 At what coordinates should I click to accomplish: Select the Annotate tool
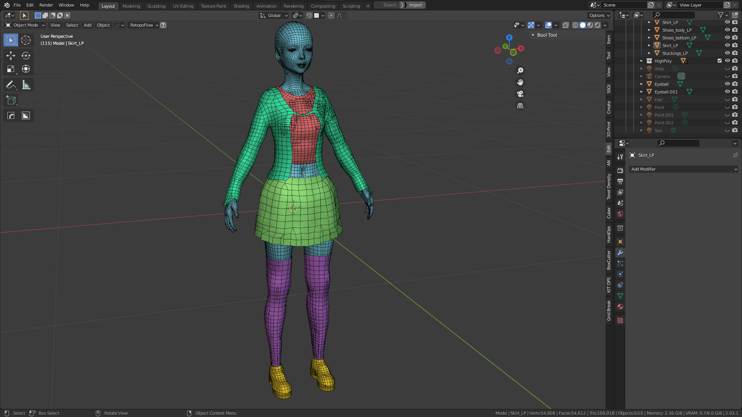(10, 84)
